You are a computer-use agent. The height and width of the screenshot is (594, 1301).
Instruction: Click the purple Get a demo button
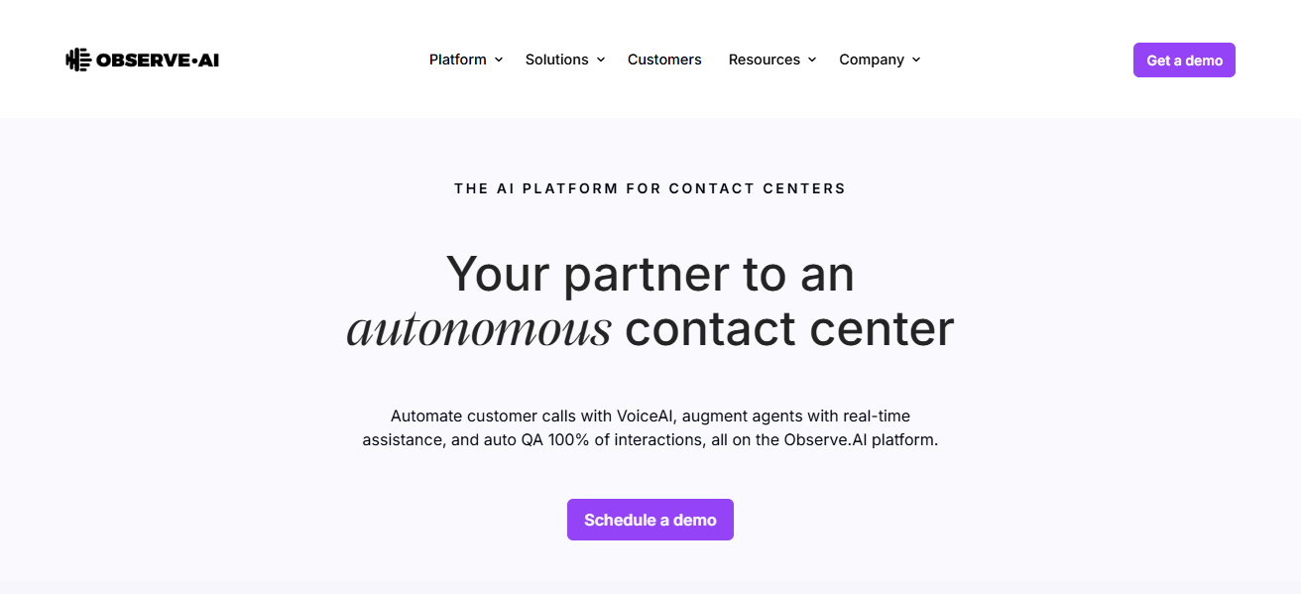(x=1184, y=59)
